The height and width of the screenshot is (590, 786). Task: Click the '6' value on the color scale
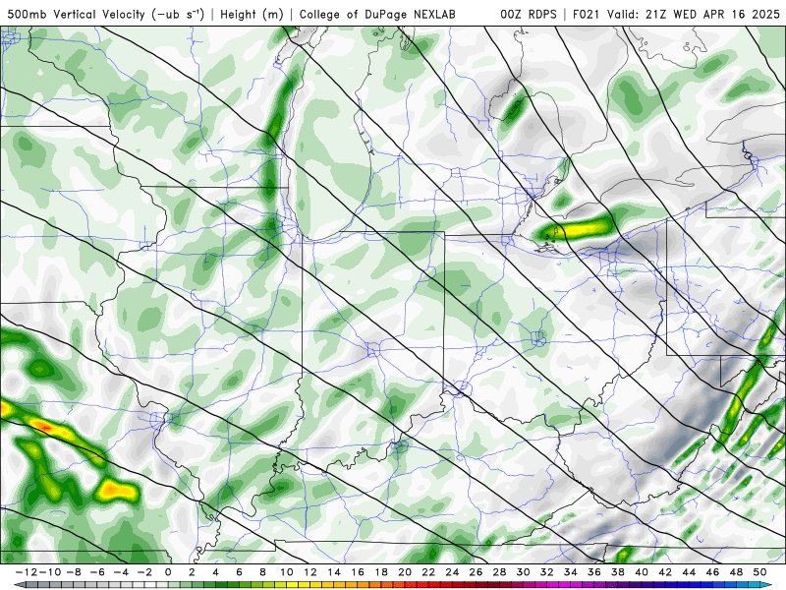(239, 572)
